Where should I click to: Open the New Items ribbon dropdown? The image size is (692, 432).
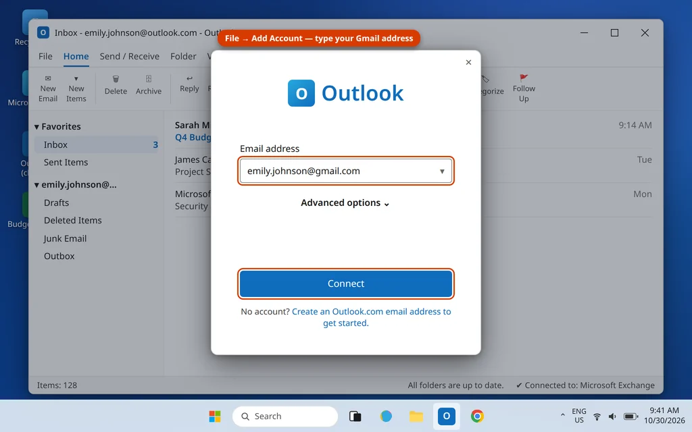tap(76, 88)
